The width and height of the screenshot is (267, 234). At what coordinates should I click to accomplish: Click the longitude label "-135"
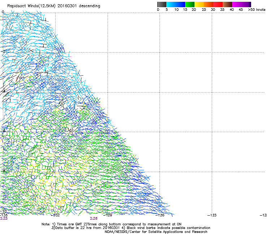(4, 215)
